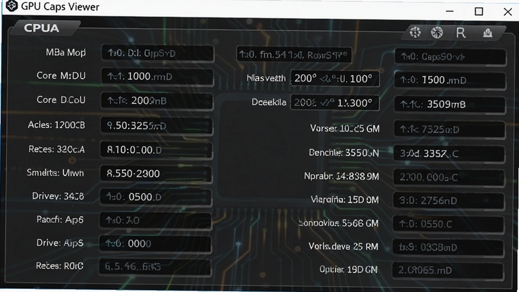
Task: Minimize the GPU Caps Viewer window
Action: coord(450,11)
